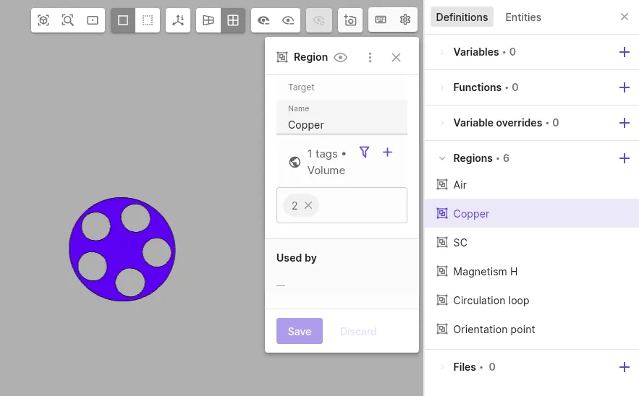The height and width of the screenshot is (396, 639).
Task: Click the Circulation loop region icon
Action: pyautogui.click(x=442, y=301)
